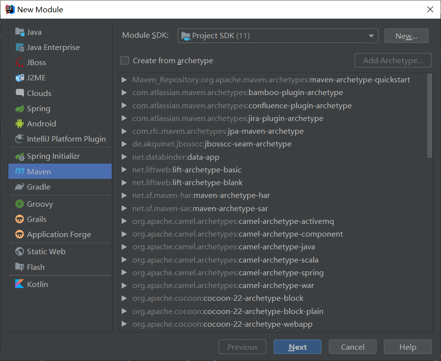Expand confluence-plugin-archetype node
The width and height of the screenshot is (441, 361).
tap(124, 105)
